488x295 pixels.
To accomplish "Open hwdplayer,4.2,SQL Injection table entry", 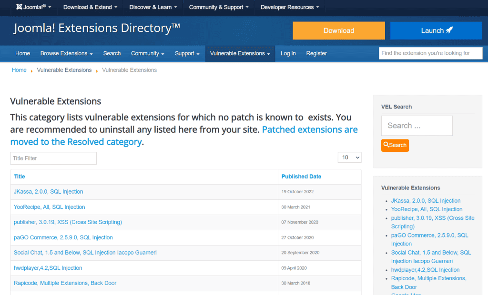I will [x=48, y=268].
